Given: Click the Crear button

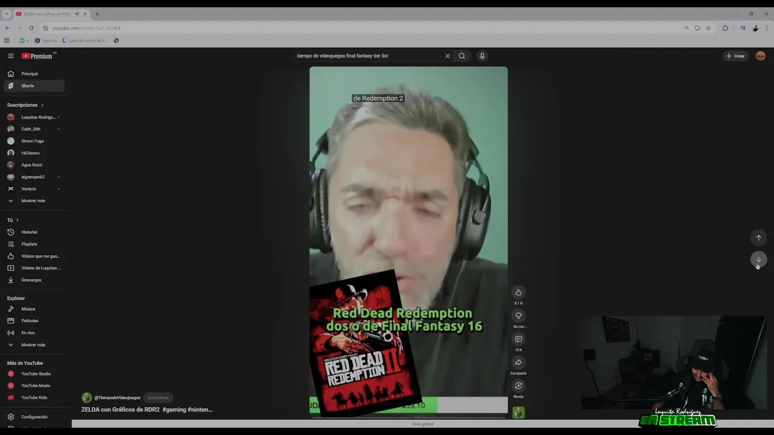Looking at the screenshot, I should [735, 56].
